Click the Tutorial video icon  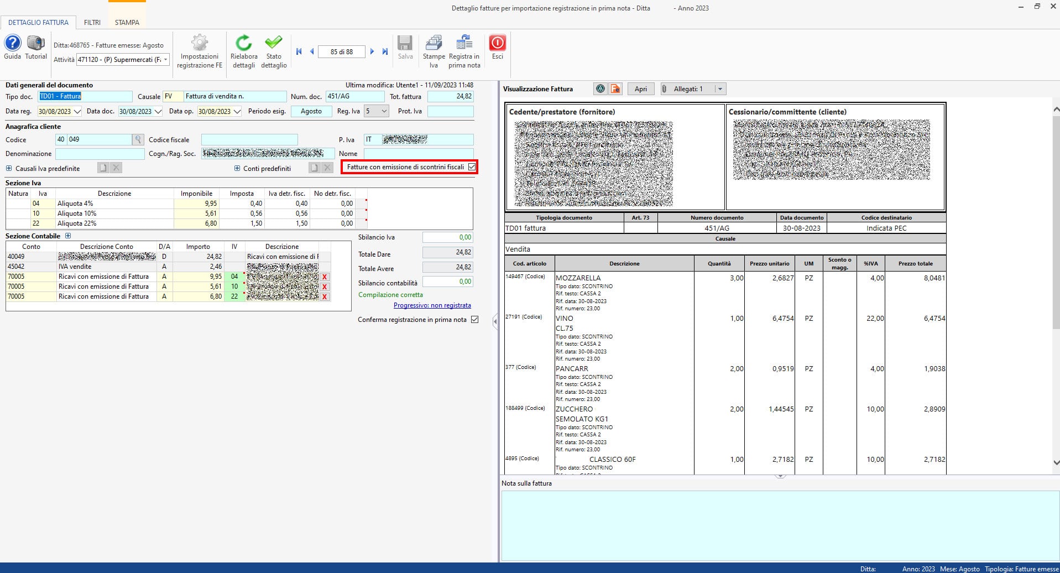click(x=36, y=44)
